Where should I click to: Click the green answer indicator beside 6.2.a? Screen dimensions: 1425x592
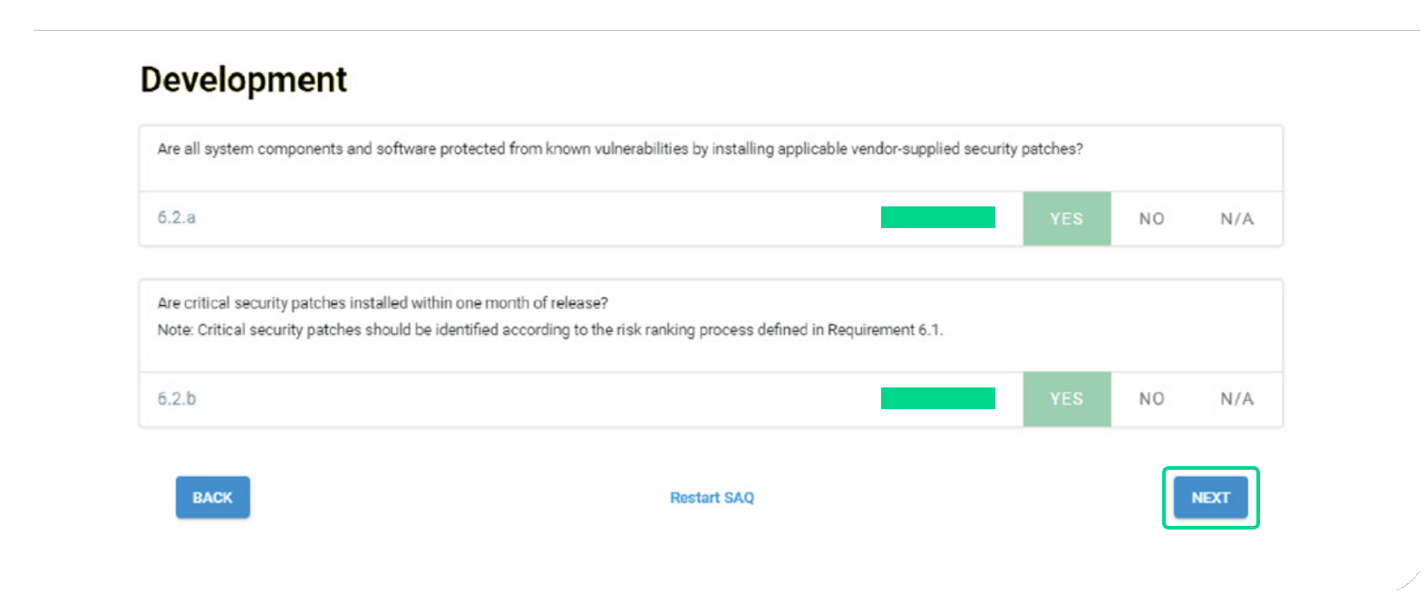[x=938, y=216]
